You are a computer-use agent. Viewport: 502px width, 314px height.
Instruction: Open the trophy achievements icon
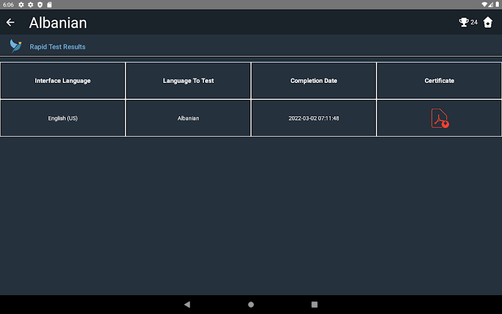coord(464,23)
